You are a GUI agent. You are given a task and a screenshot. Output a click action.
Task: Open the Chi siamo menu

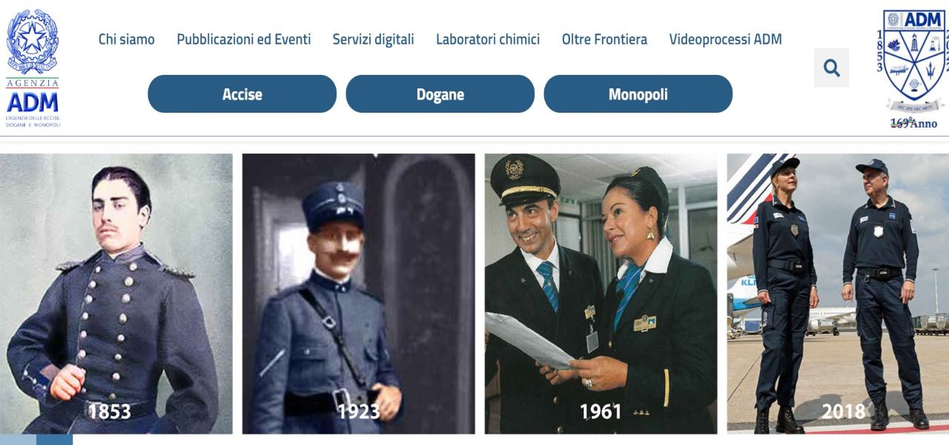[127, 39]
